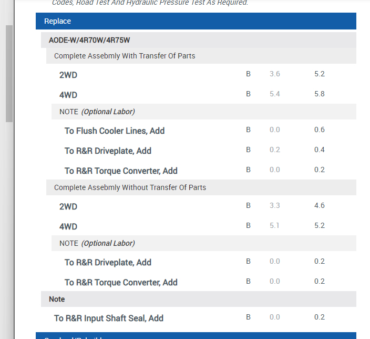
Task: Click the last To R&R Torque Converter, Add row
Action: (121, 282)
